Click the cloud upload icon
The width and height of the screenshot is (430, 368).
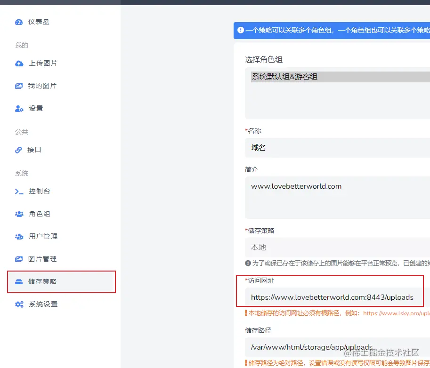tap(19, 64)
